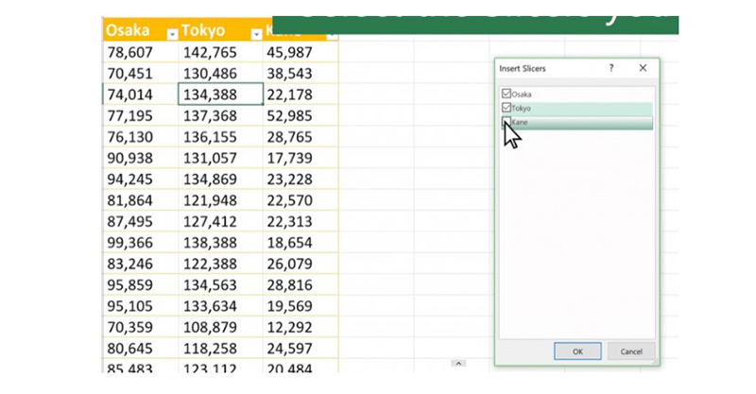This screenshot has width=756, height=394.
Task: Select cell with value 81,864
Action: (x=141, y=200)
